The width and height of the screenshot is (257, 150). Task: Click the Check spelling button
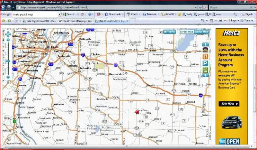pos(133,14)
